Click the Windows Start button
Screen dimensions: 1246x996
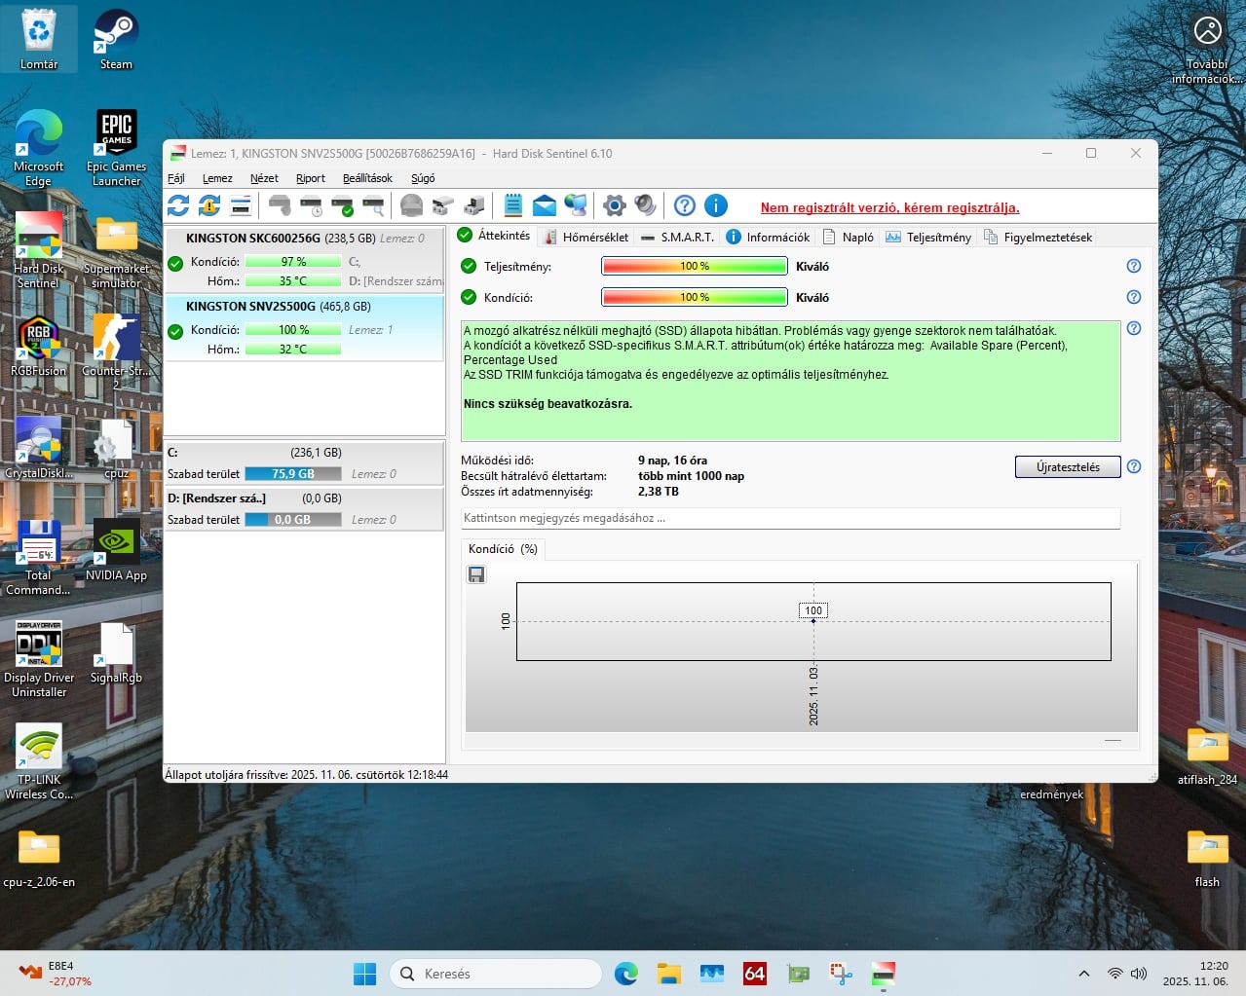click(x=364, y=973)
